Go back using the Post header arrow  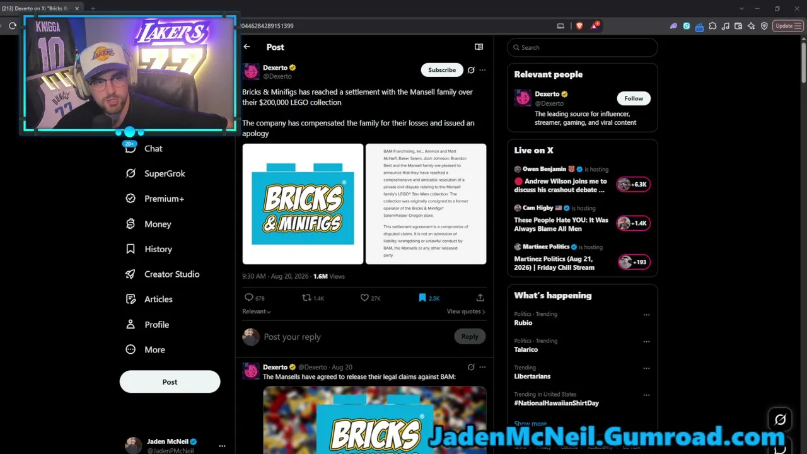[x=247, y=47]
